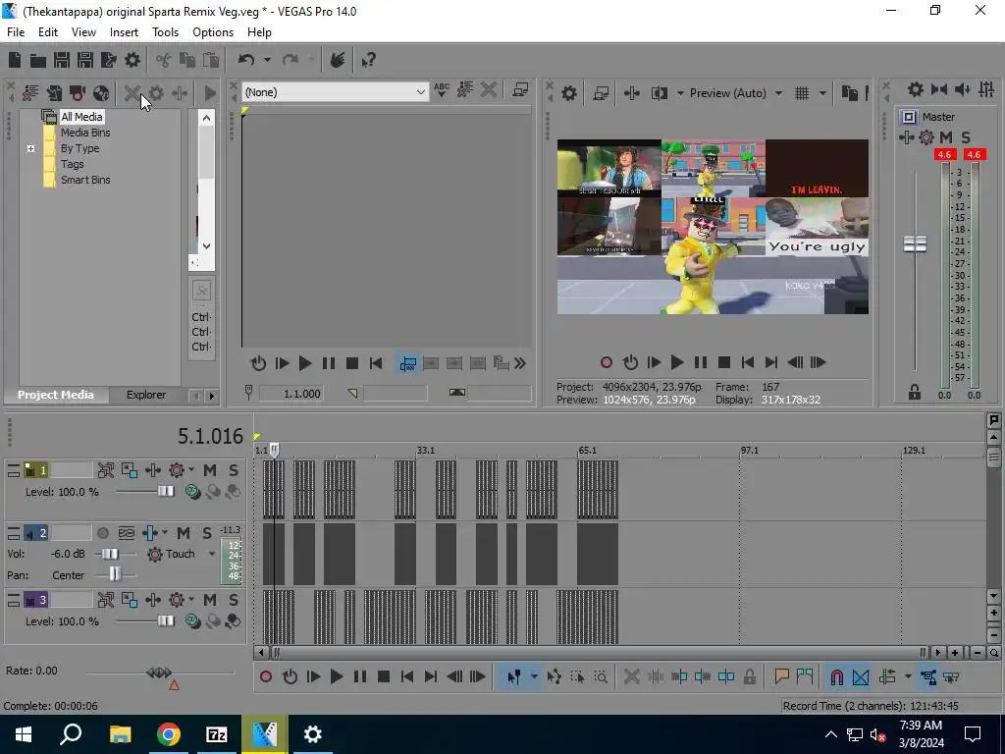The height and width of the screenshot is (754, 1005).
Task: Select the All Media folder
Action: (x=81, y=117)
